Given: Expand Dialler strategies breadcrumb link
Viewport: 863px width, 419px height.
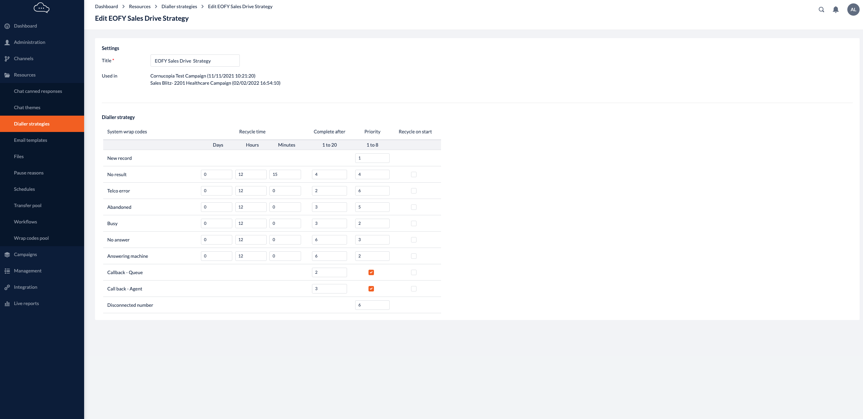Looking at the screenshot, I should point(179,6).
